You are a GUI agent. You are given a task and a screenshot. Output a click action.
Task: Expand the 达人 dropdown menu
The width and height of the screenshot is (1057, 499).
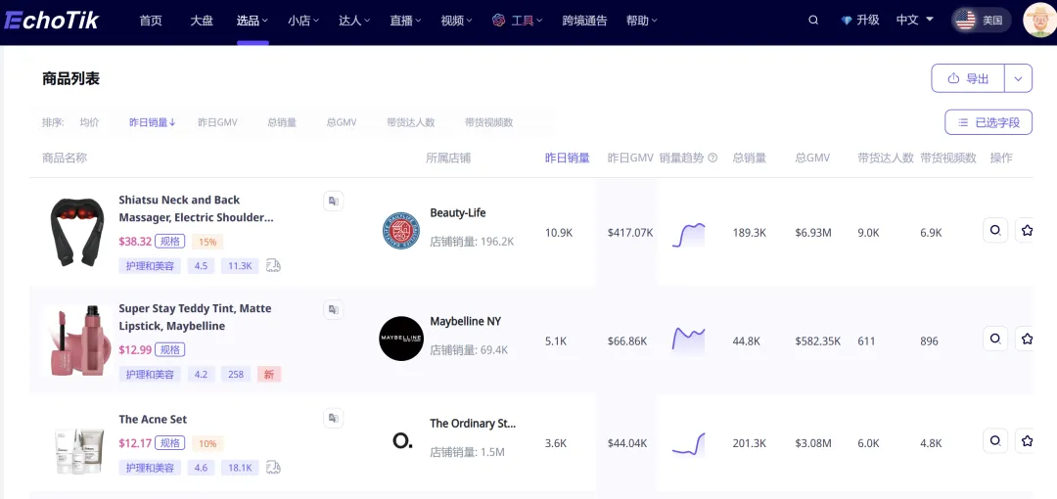pos(354,21)
